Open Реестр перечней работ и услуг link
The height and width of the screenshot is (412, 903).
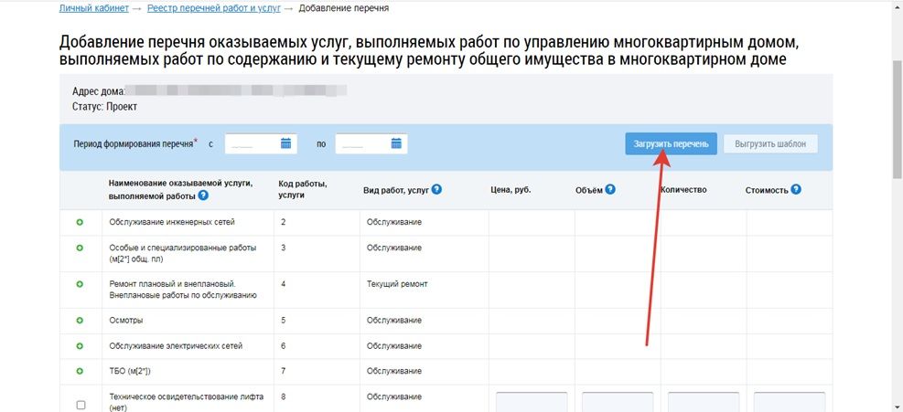(x=214, y=8)
